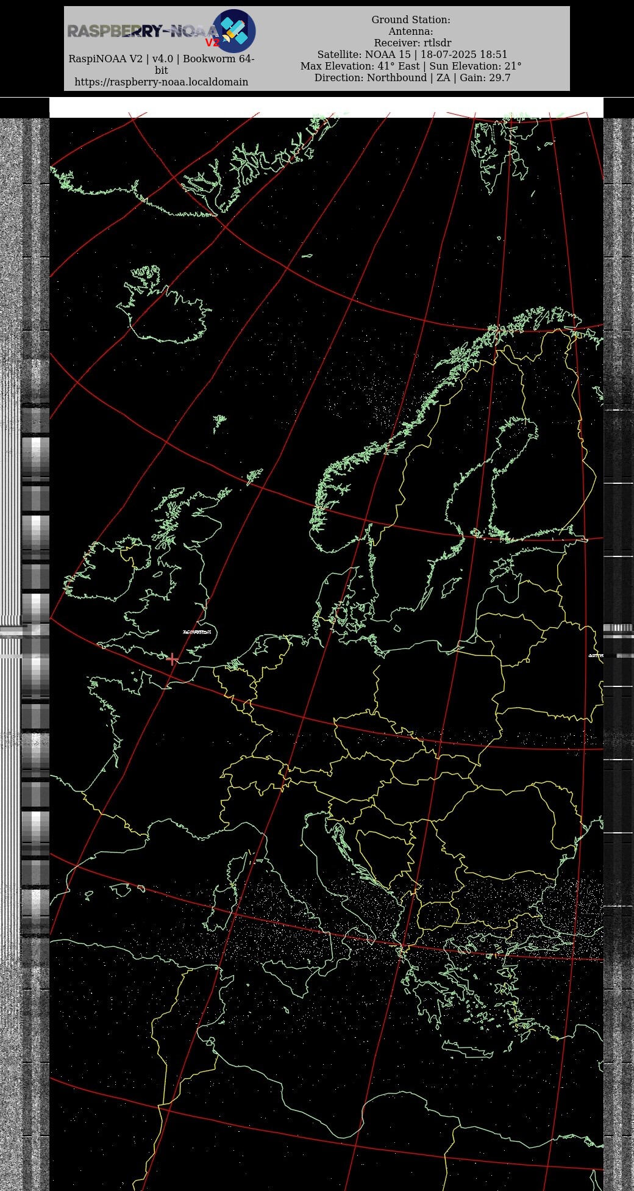This screenshot has height=1191, width=634.
Task: Select the 'Receiver: rtlsdr' line
Action: 413,43
